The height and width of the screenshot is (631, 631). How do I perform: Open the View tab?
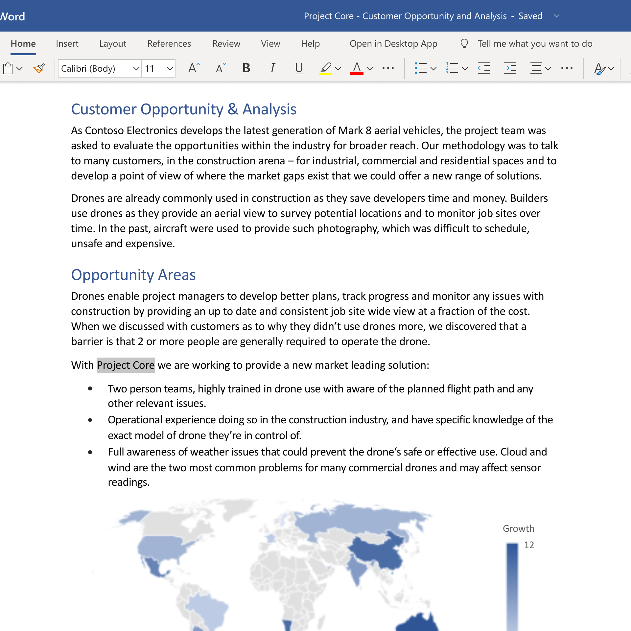pyautogui.click(x=270, y=44)
